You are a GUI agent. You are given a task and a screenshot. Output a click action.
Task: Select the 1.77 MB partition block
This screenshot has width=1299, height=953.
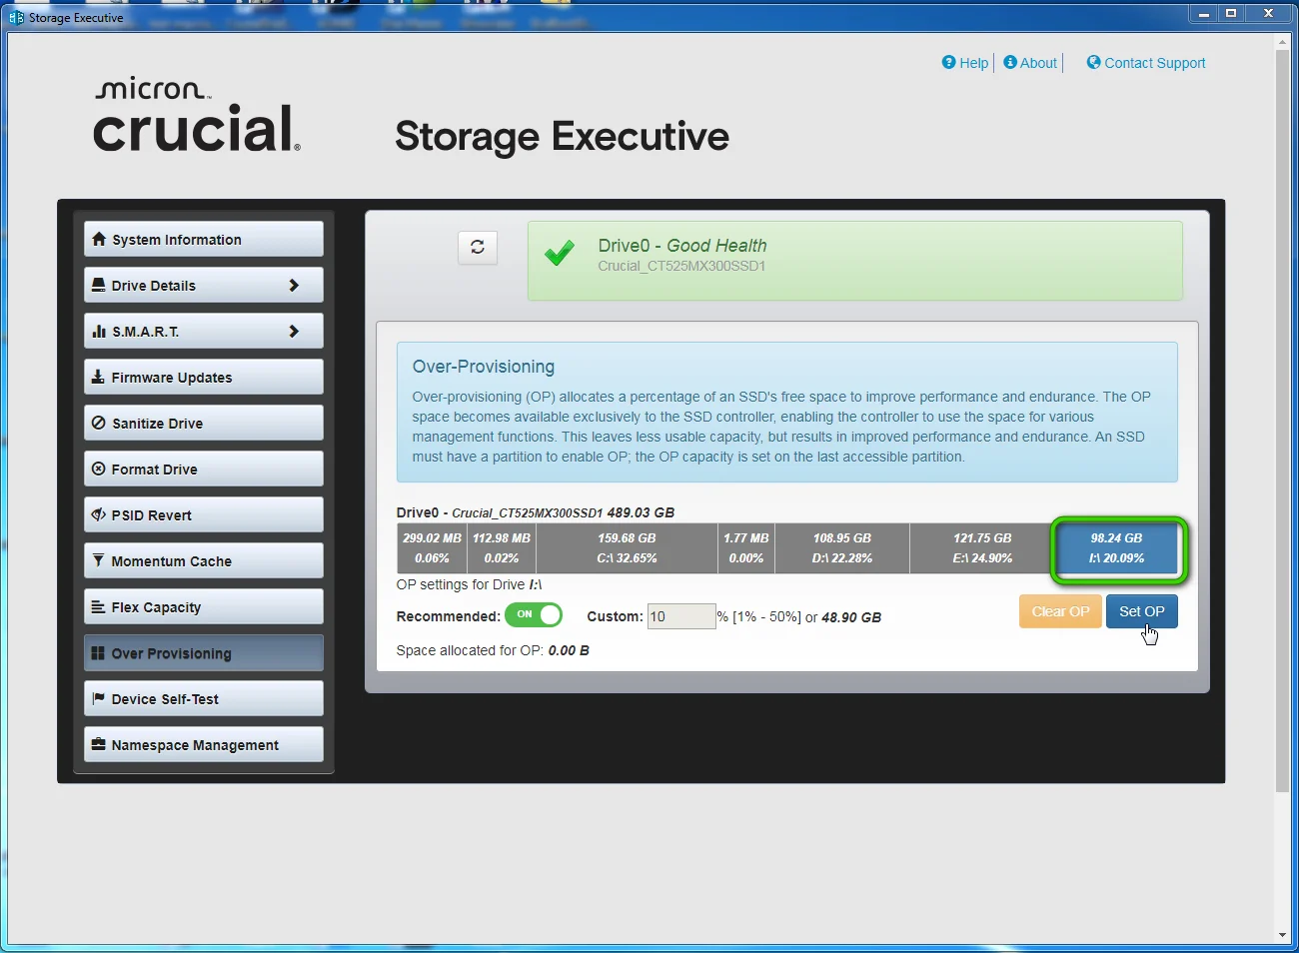click(746, 548)
